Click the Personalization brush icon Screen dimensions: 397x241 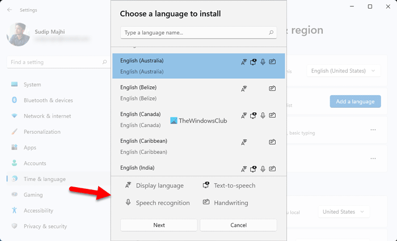tap(14, 132)
